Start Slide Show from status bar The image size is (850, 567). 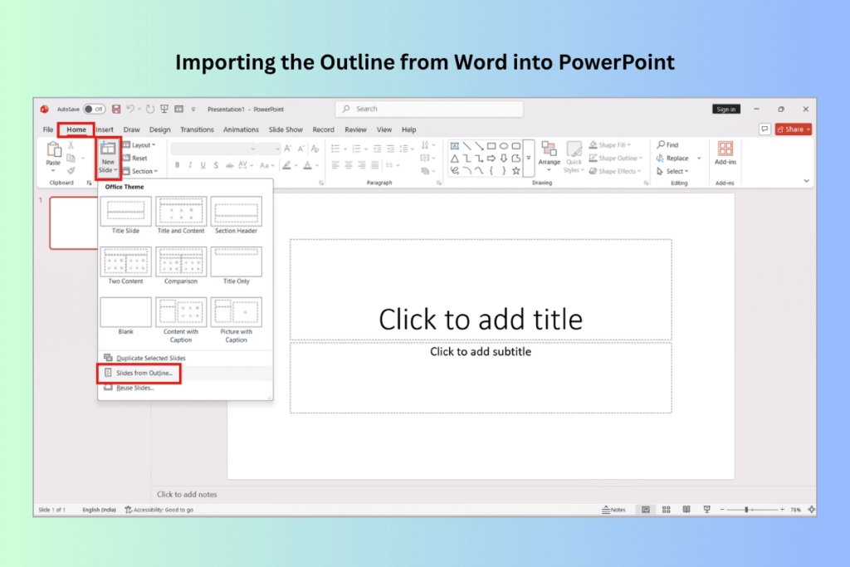[707, 510]
